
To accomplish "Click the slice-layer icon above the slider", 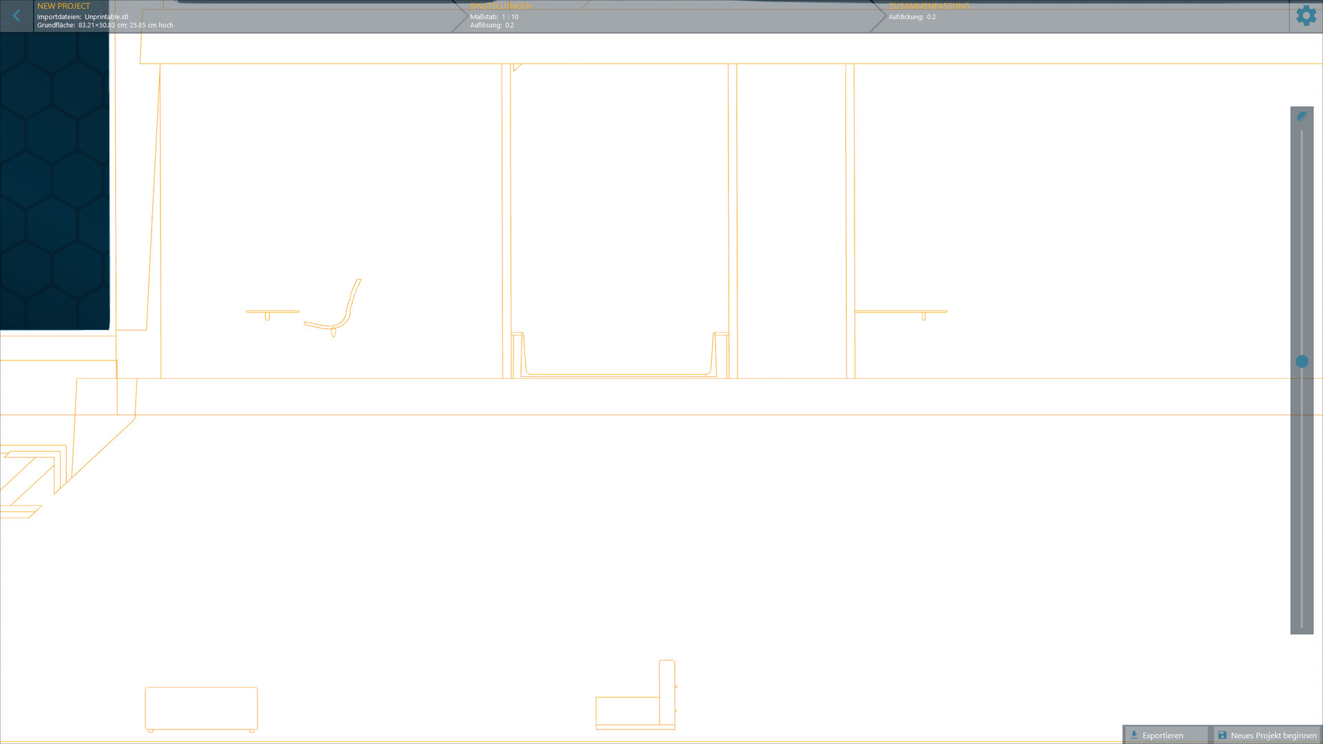I will [1302, 116].
